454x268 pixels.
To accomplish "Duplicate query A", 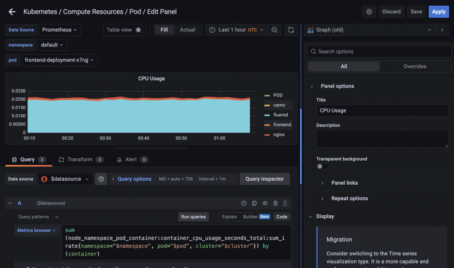I will tap(254, 203).
